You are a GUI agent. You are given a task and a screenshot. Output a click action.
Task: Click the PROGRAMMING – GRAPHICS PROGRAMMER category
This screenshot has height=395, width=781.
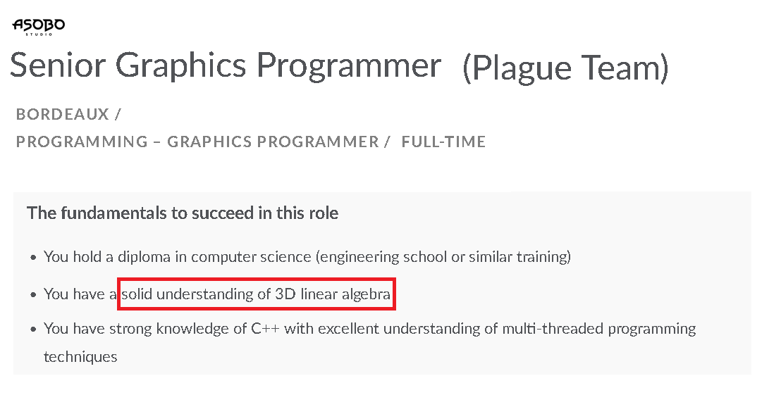pos(197,142)
